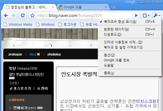This screenshot has width=163, height=111.
Task: Click the page icon on 로그아웃 bookmark
Action: click(x=60, y=24)
